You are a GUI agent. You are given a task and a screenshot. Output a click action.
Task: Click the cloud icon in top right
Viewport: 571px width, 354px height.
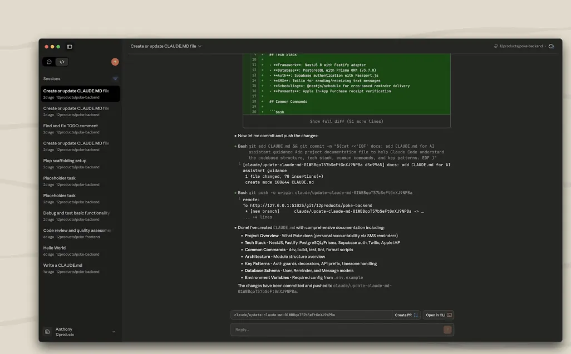point(552,46)
